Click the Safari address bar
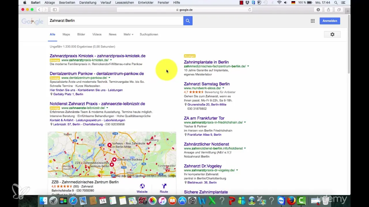 (x=184, y=9)
